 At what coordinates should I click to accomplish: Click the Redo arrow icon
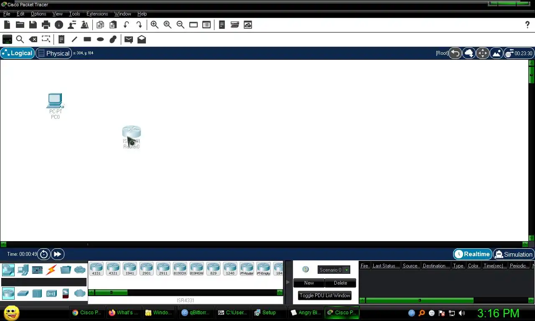(139, 25)
